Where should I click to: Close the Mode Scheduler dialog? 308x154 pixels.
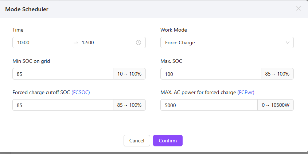(x=298, y=8)
